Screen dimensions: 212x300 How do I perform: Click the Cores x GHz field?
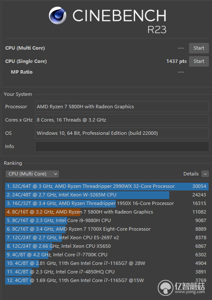point(122,120)
